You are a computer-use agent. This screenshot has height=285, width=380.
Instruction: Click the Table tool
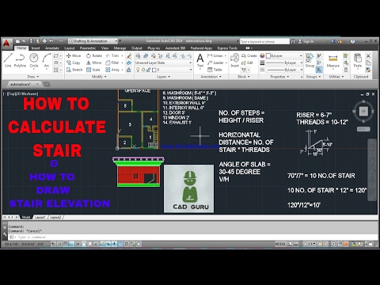[x=215, y=70]
